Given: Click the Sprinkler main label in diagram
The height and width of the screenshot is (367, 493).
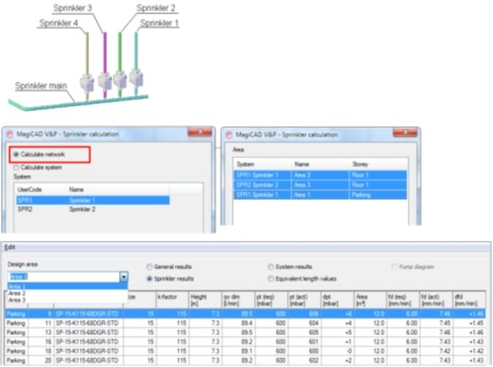Looking at the screenshot, I should pos(41,85).
